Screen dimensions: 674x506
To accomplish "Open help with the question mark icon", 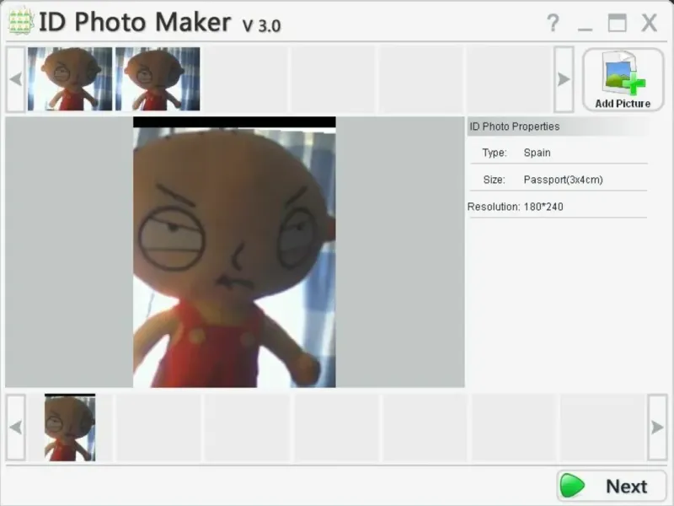I will click(553, 23).
